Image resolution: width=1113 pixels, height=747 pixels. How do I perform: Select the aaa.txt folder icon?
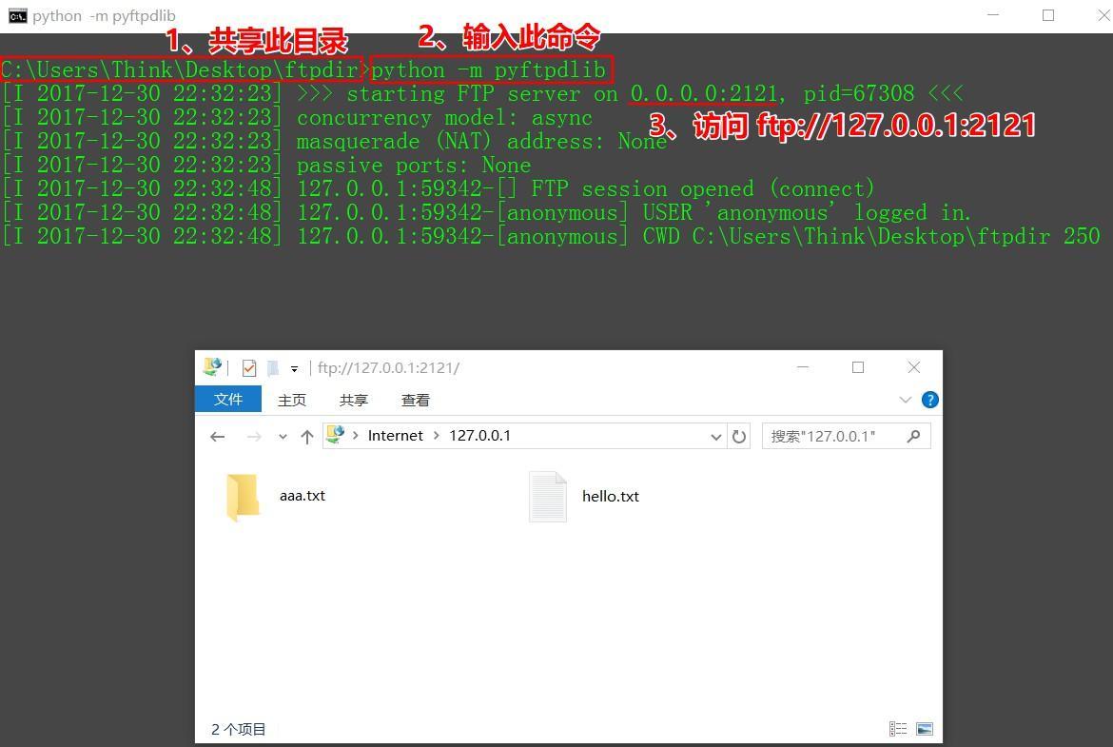coord(242,497)
